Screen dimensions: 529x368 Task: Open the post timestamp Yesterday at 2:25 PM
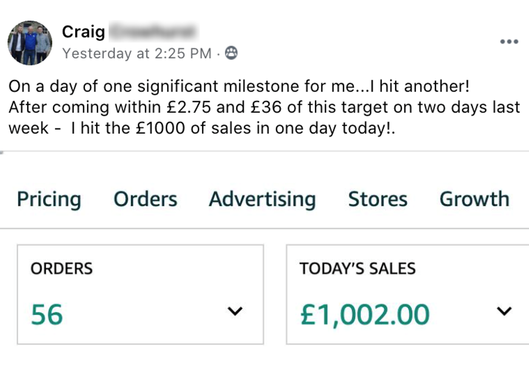tap(137, 53)
